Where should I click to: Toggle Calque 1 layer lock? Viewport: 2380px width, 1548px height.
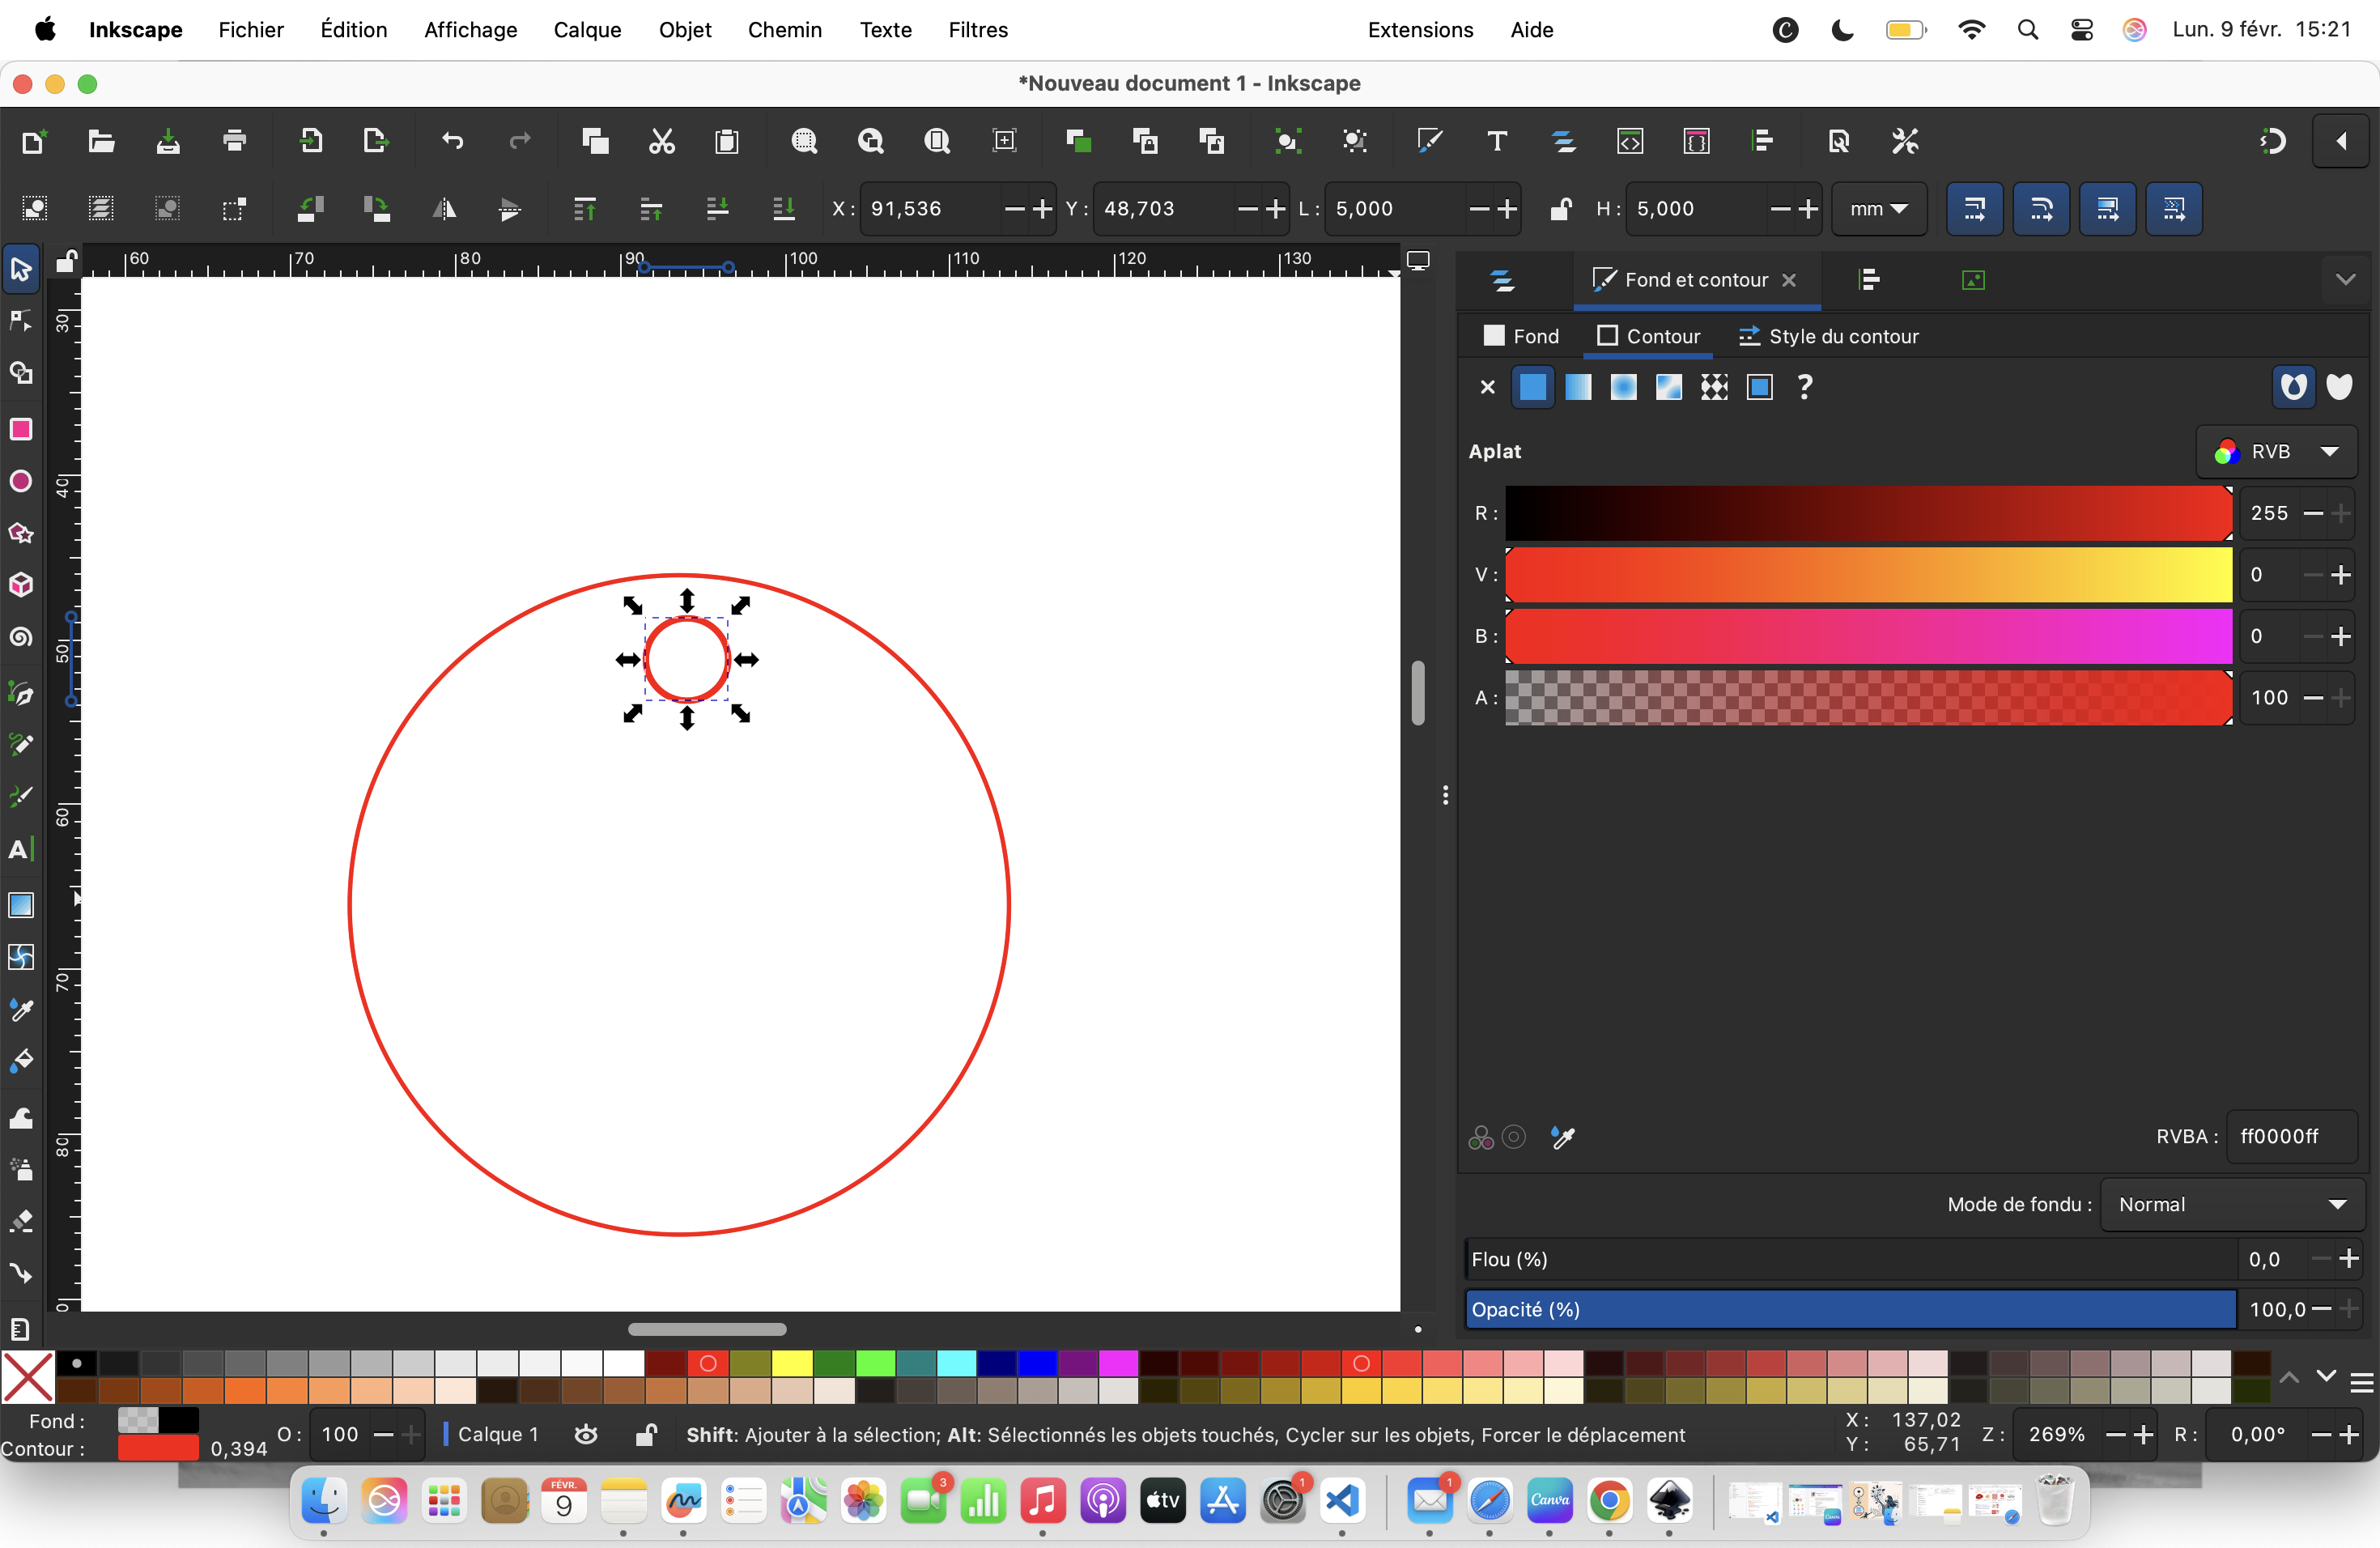[x=646, y=1434]
